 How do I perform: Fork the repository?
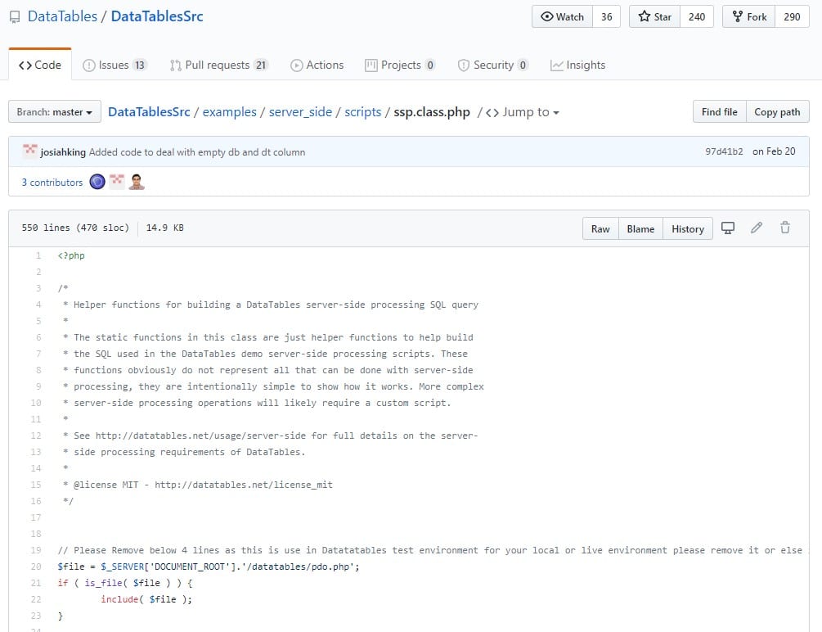[748, 17]
